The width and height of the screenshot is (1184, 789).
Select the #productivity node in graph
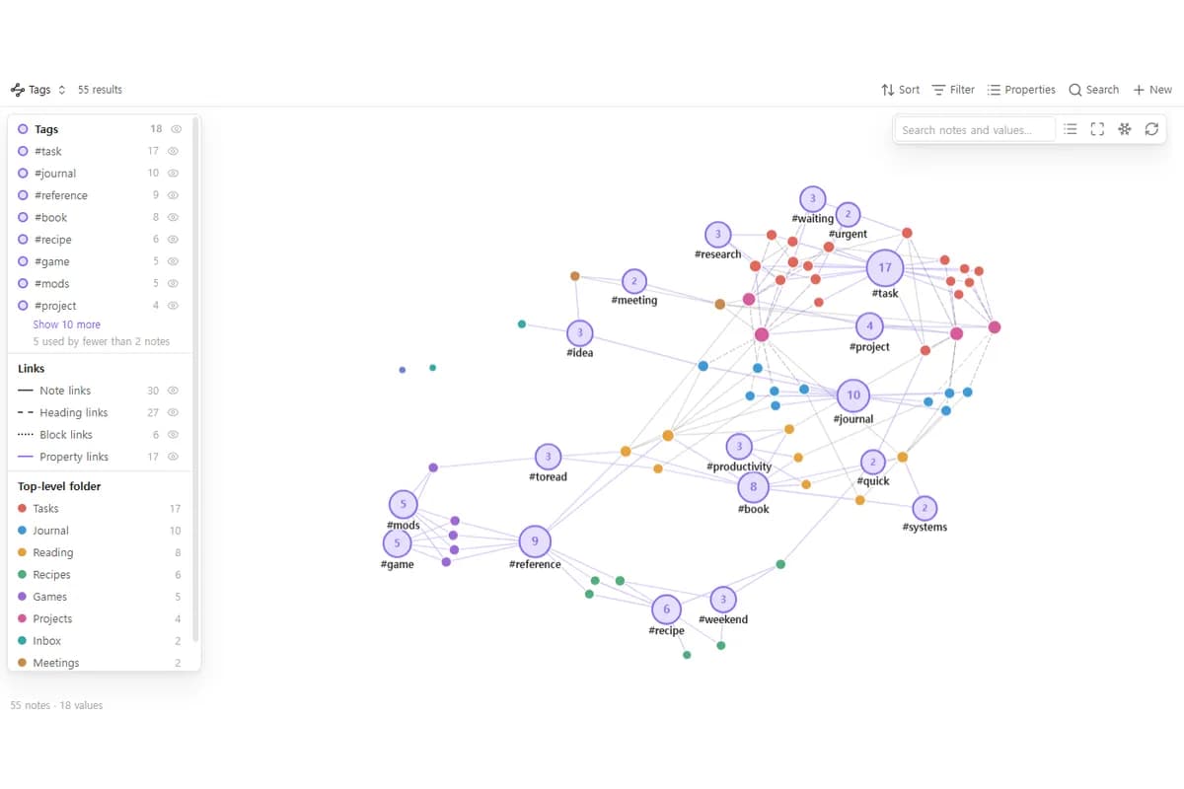(739, 447)
